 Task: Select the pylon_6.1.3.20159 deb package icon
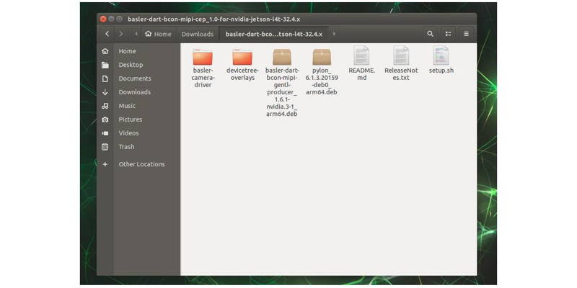coord(322,57)
